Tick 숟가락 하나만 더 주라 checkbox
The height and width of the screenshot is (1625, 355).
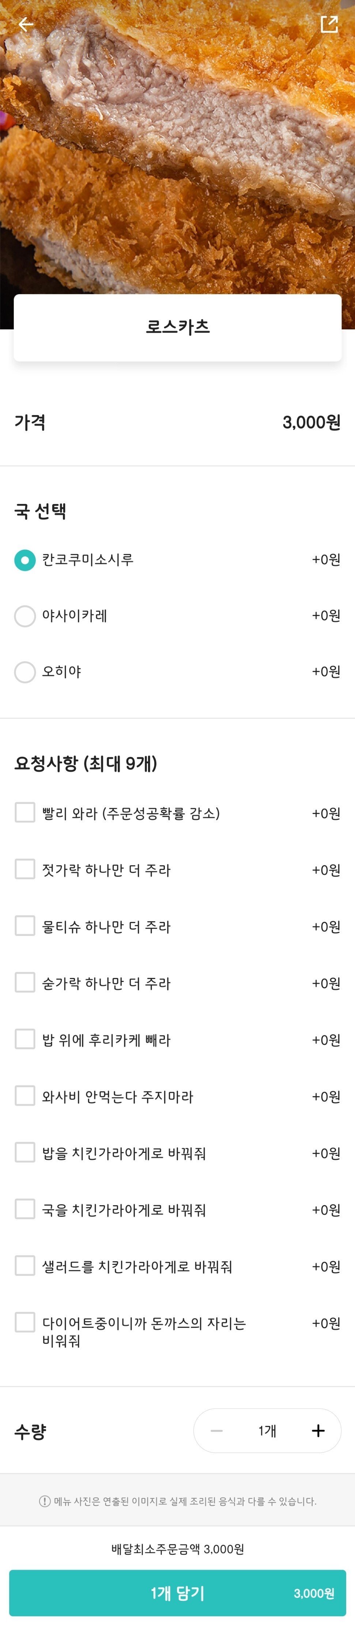tap(25, 983)
